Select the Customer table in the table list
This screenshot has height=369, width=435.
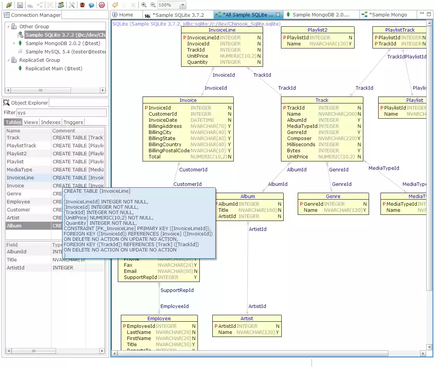(x=19, y=209)
